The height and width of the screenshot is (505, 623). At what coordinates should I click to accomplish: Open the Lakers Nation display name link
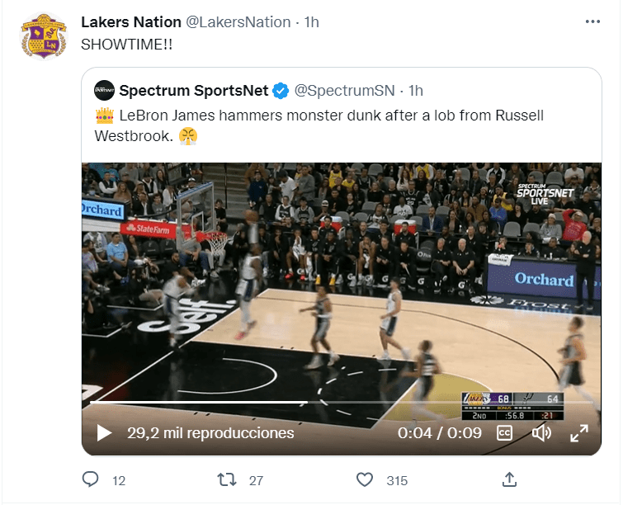coord(130,22)
